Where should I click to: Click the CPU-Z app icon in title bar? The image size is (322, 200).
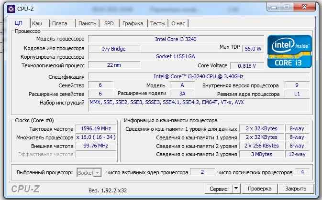click(11, 9)
